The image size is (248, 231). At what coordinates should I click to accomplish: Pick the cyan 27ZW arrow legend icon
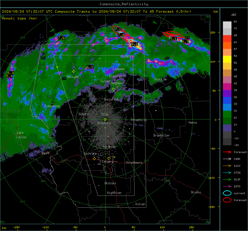227,172
